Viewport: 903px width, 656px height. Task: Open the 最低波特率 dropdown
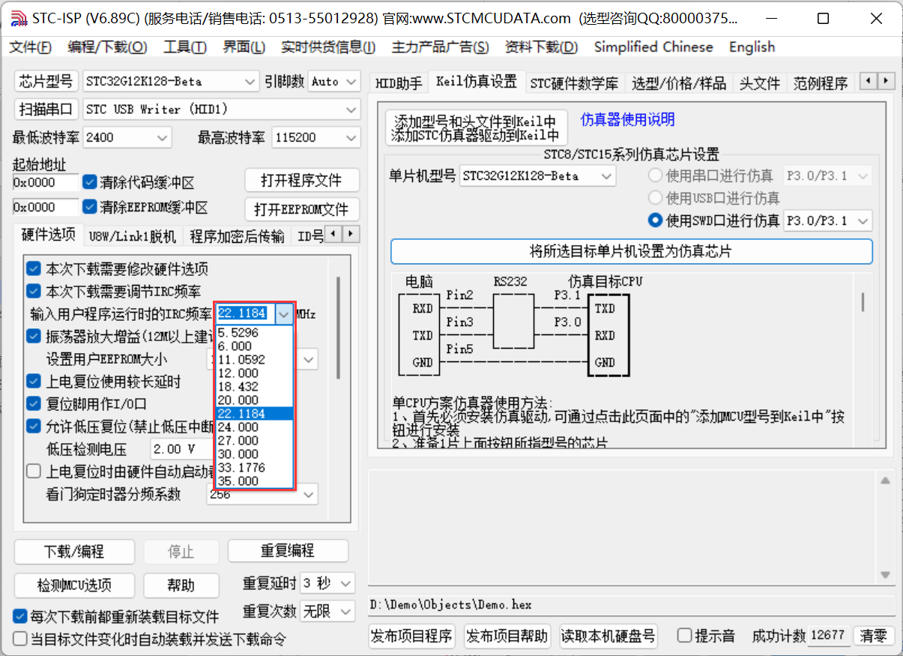coord(127,137)
